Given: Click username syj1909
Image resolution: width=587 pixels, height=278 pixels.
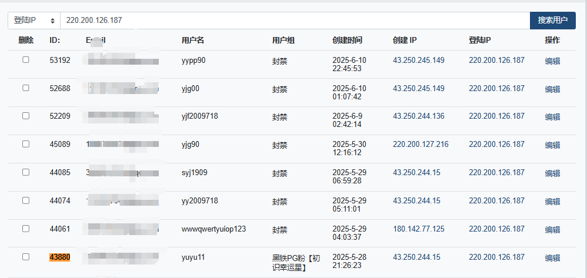Looking at the screenshot, I should point(194,173).
